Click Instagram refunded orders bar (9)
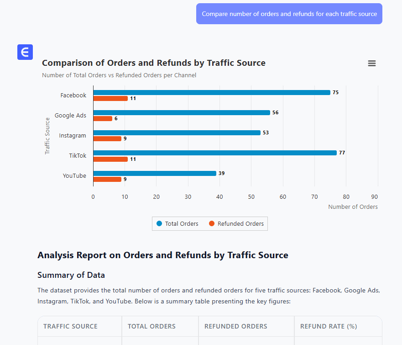The image size is (402, 345). pos(107,138)
